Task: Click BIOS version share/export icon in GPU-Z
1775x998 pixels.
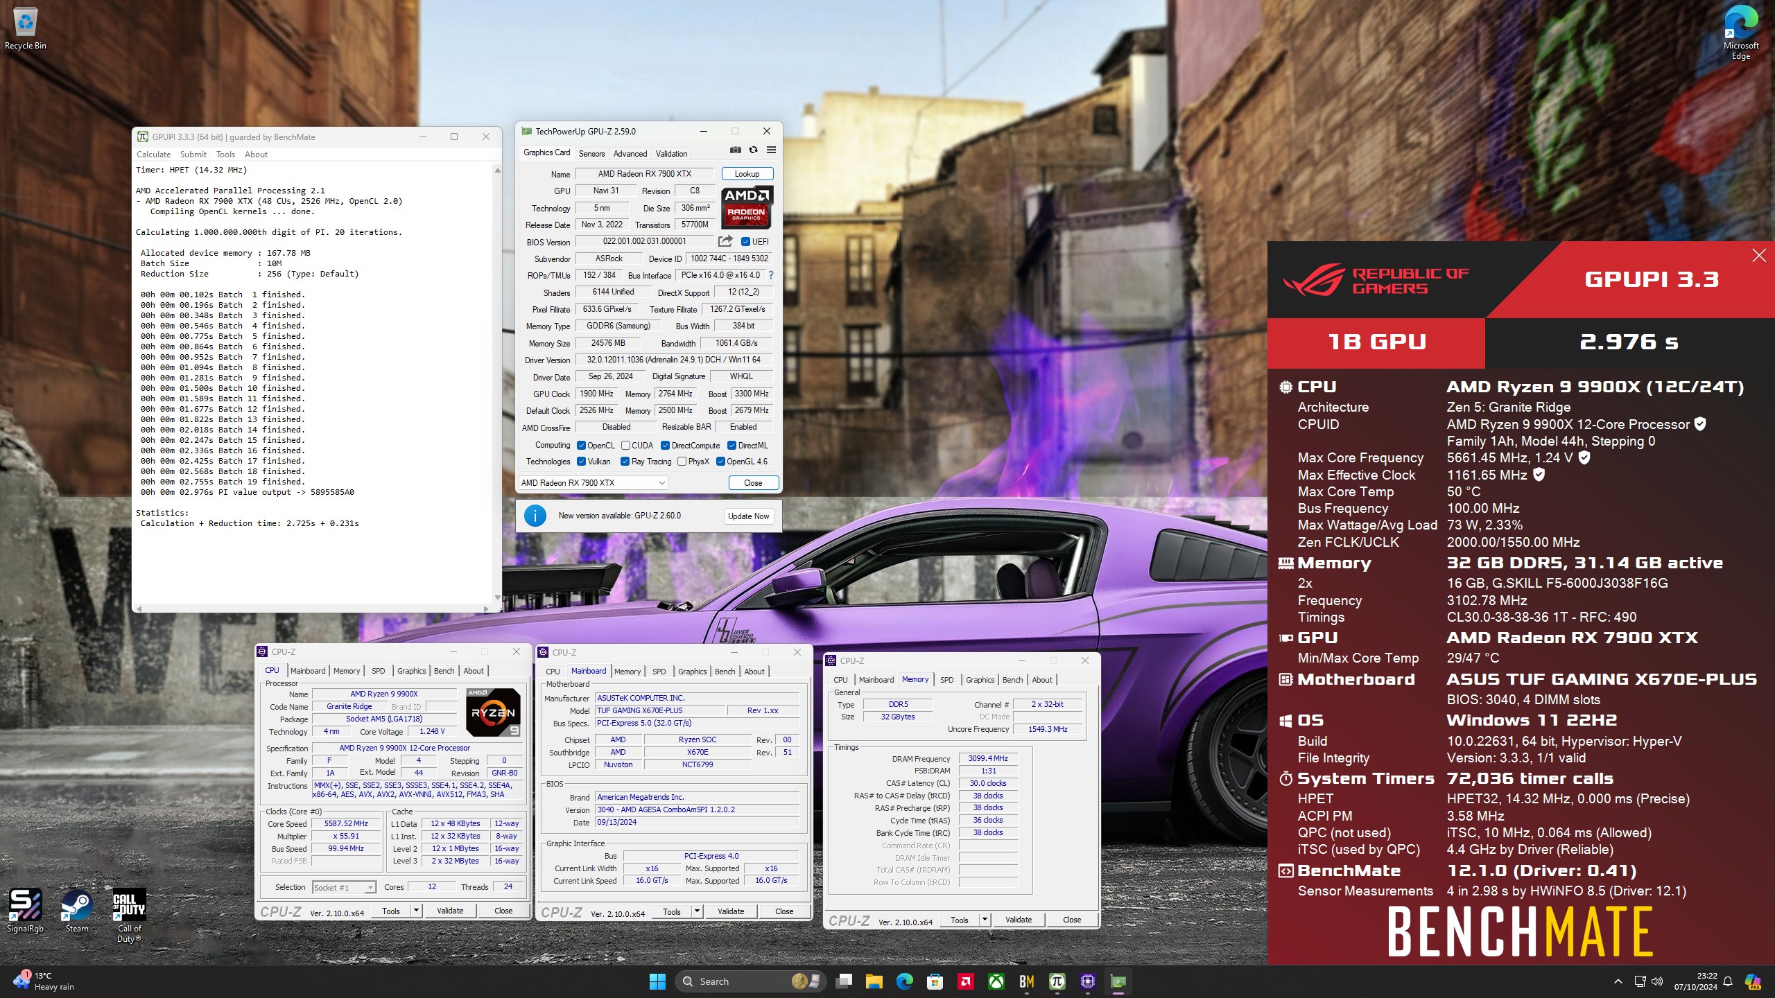Action: click(x=725, y=241)
